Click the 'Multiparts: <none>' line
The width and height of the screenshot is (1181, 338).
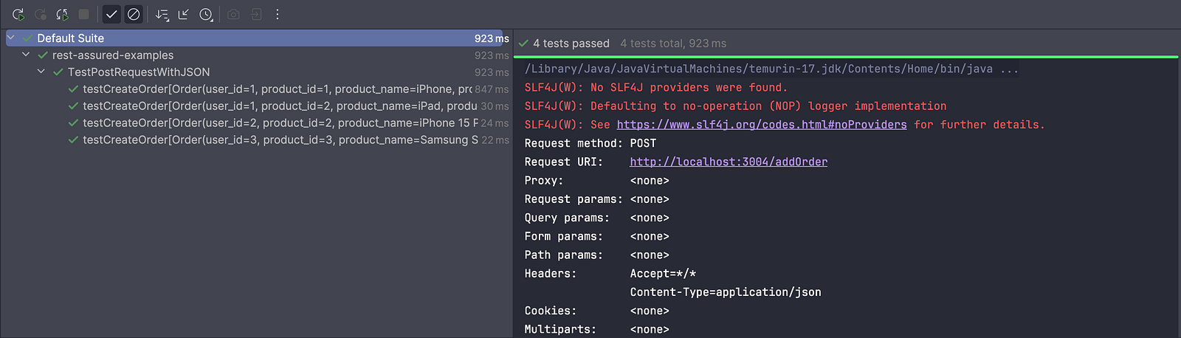[x=596, y=329]
